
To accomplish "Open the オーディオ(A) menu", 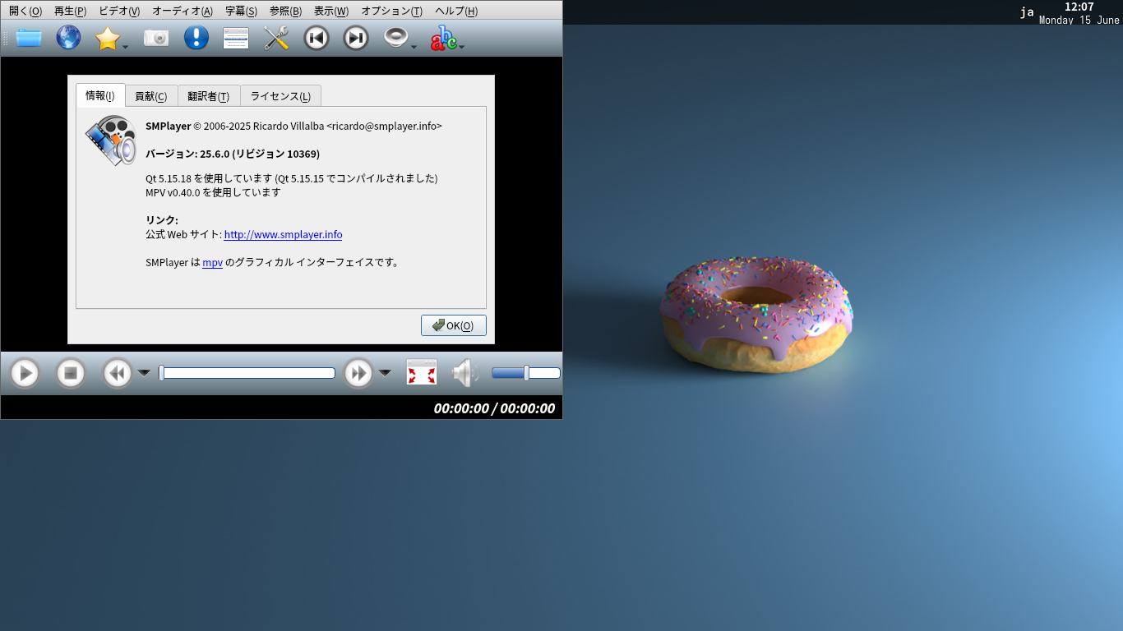I will click(x=183, y=11).
